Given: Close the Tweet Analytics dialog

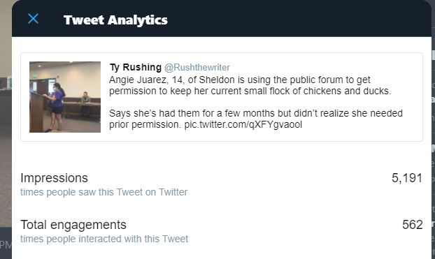Looking at the screenshot, I should coord(34,19).
